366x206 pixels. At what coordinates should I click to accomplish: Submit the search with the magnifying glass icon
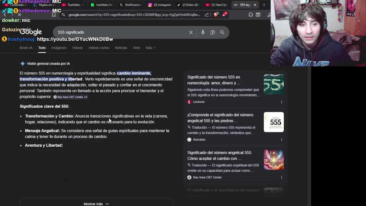(222, 32)
